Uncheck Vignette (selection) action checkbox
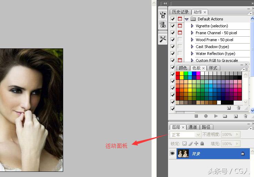Image resolution: width=254 pixels, height=177 pixels. [x=173, y=26]
